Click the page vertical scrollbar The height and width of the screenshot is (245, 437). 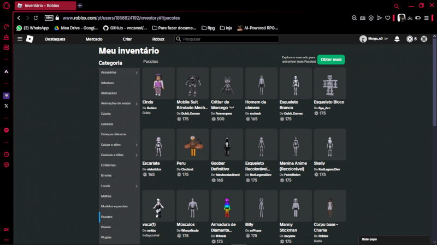434,82
